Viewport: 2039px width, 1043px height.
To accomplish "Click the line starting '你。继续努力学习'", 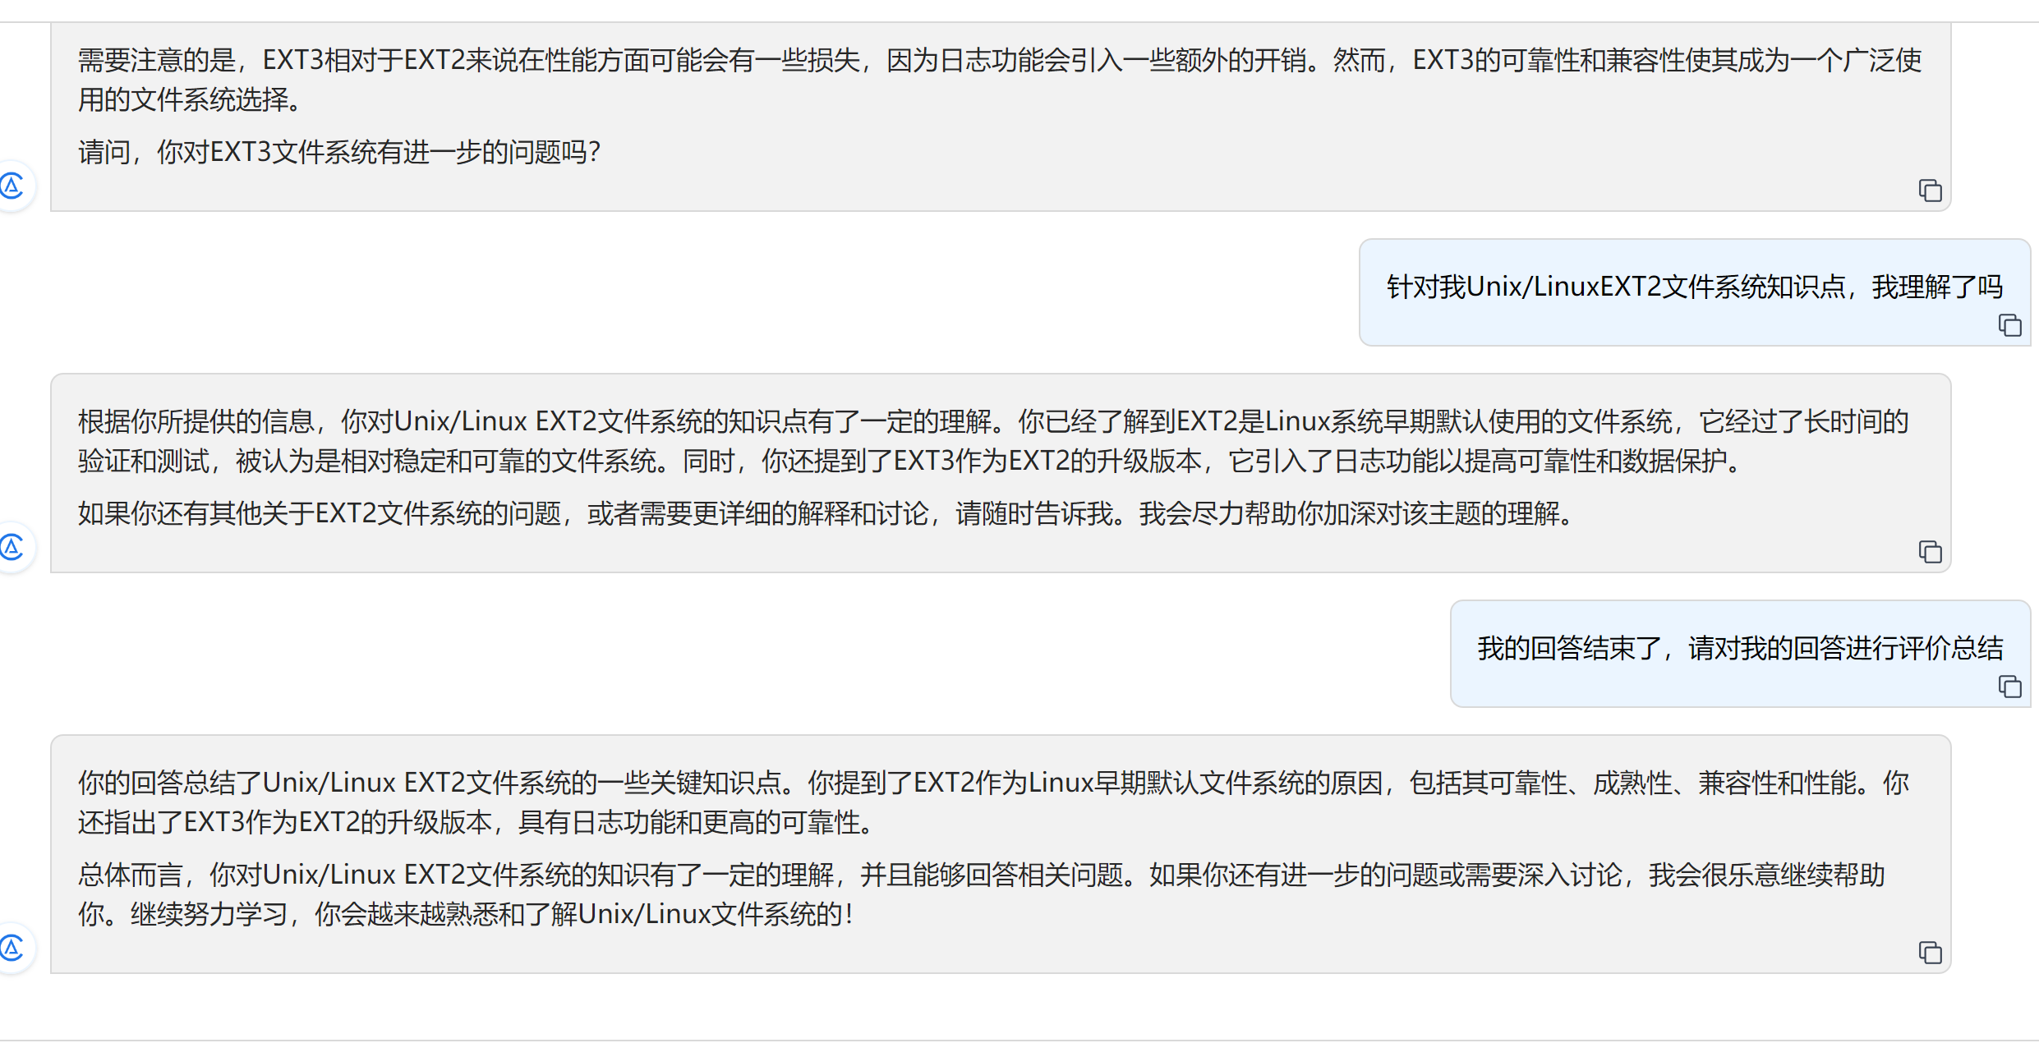I will coord(467,914).
